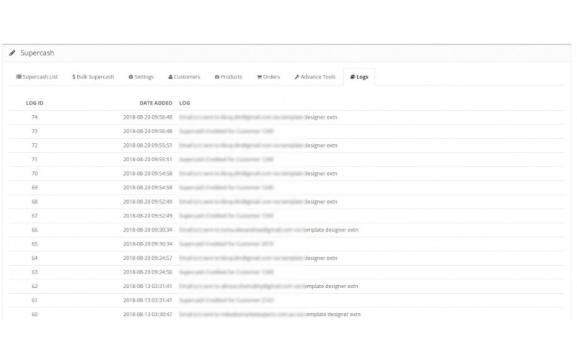Click date 2018-08-13 03:31:41 in row 62
The width and height of the screenshot is (577, 360).
coord(148,286)
